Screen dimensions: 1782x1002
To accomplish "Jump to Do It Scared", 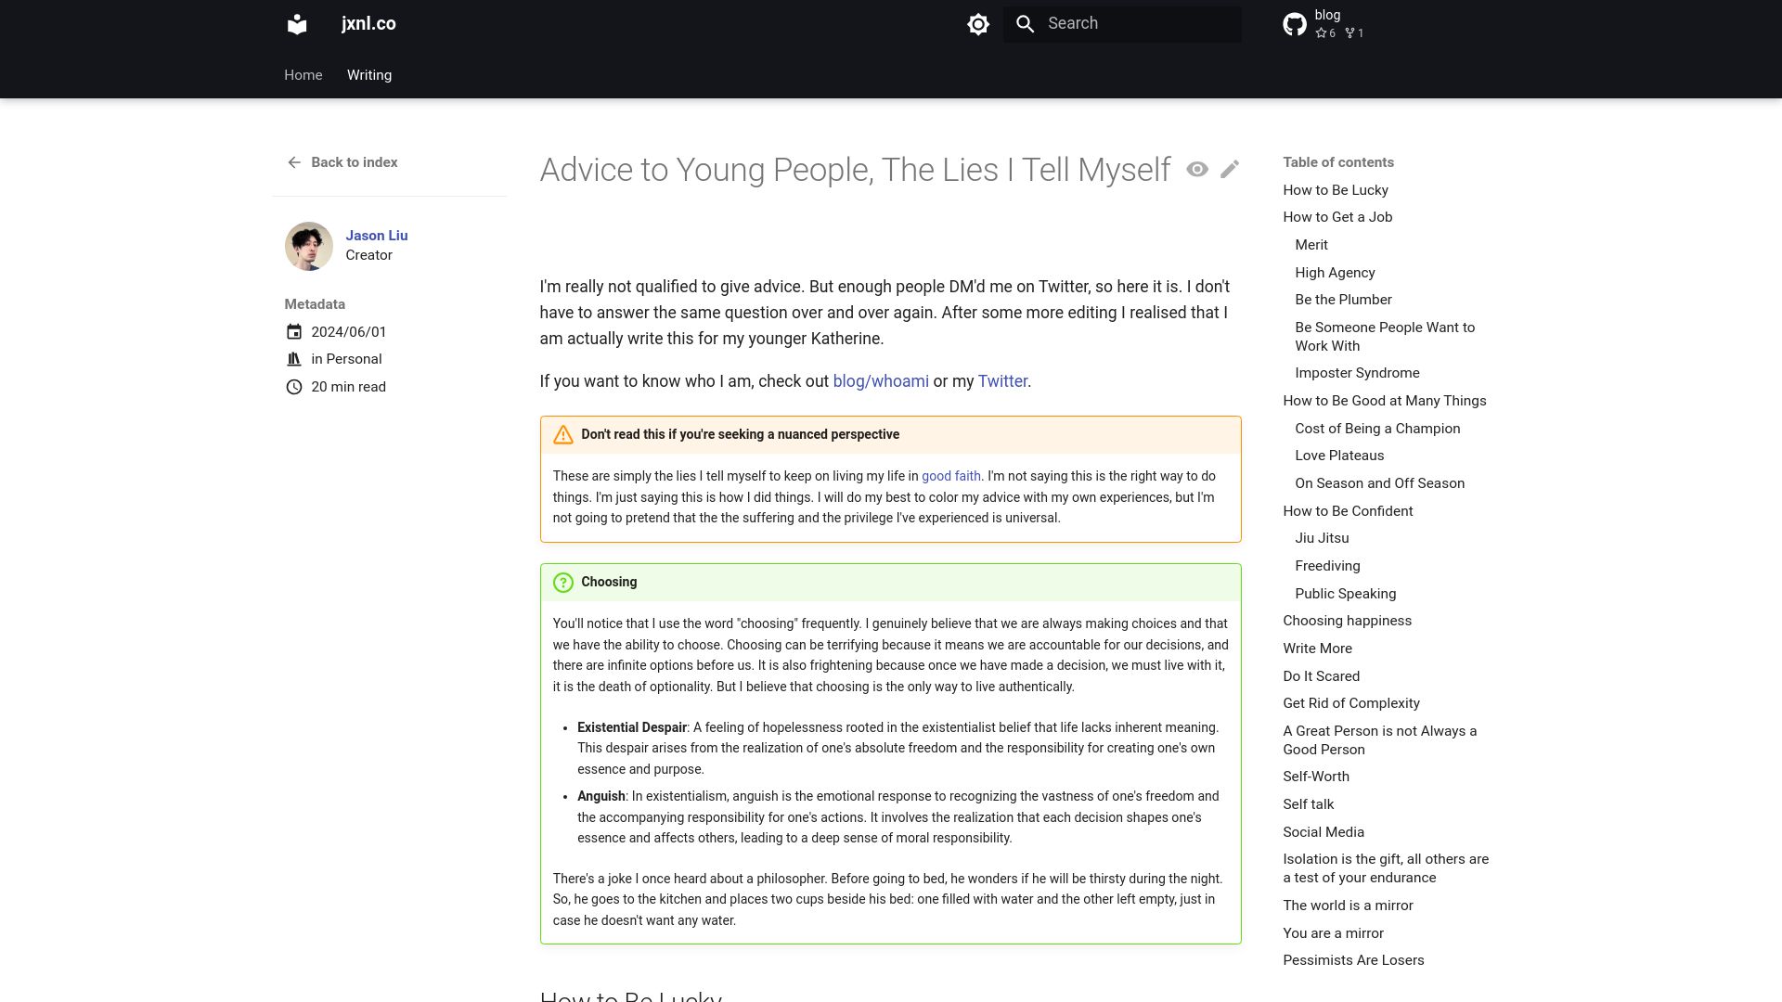I will pos(1321,676).
